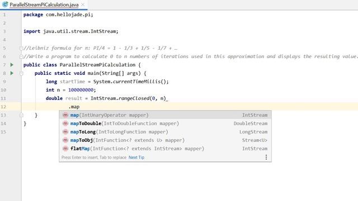Click line number 12 in the gutter
Screen dimensions: 358x201
pyautogui.click(x=3, y=107)
